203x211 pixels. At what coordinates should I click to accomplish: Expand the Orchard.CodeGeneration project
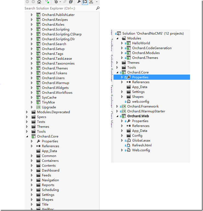[x=122, y=48]
